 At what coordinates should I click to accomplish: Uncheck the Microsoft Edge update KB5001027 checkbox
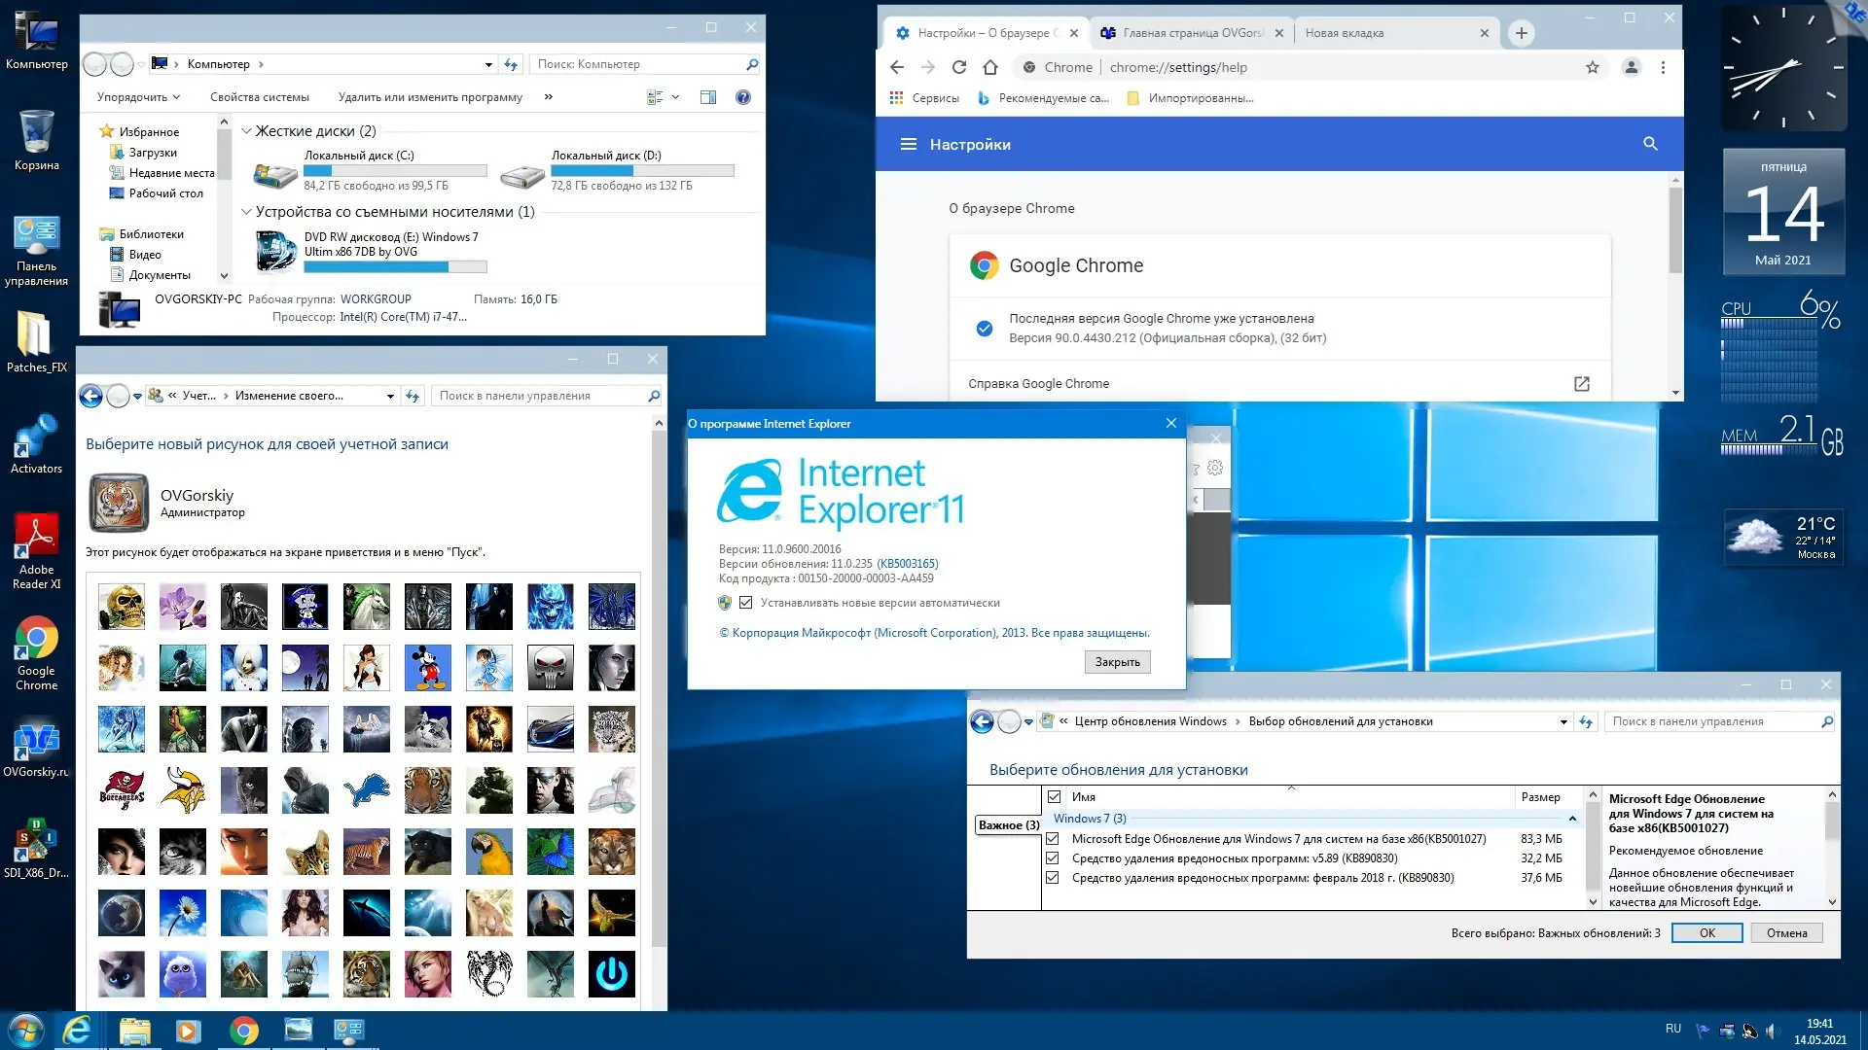pyautogui.click(x=1052, y=838)
